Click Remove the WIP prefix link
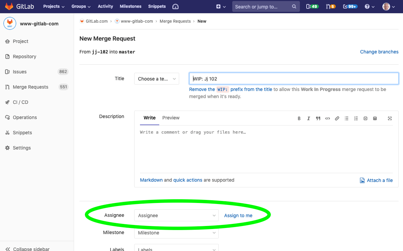 point(231,89)
